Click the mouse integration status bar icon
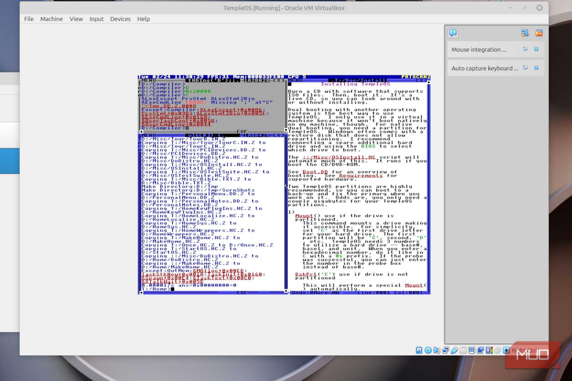Viewport: 572px width, 381px height. click(498, 350)
